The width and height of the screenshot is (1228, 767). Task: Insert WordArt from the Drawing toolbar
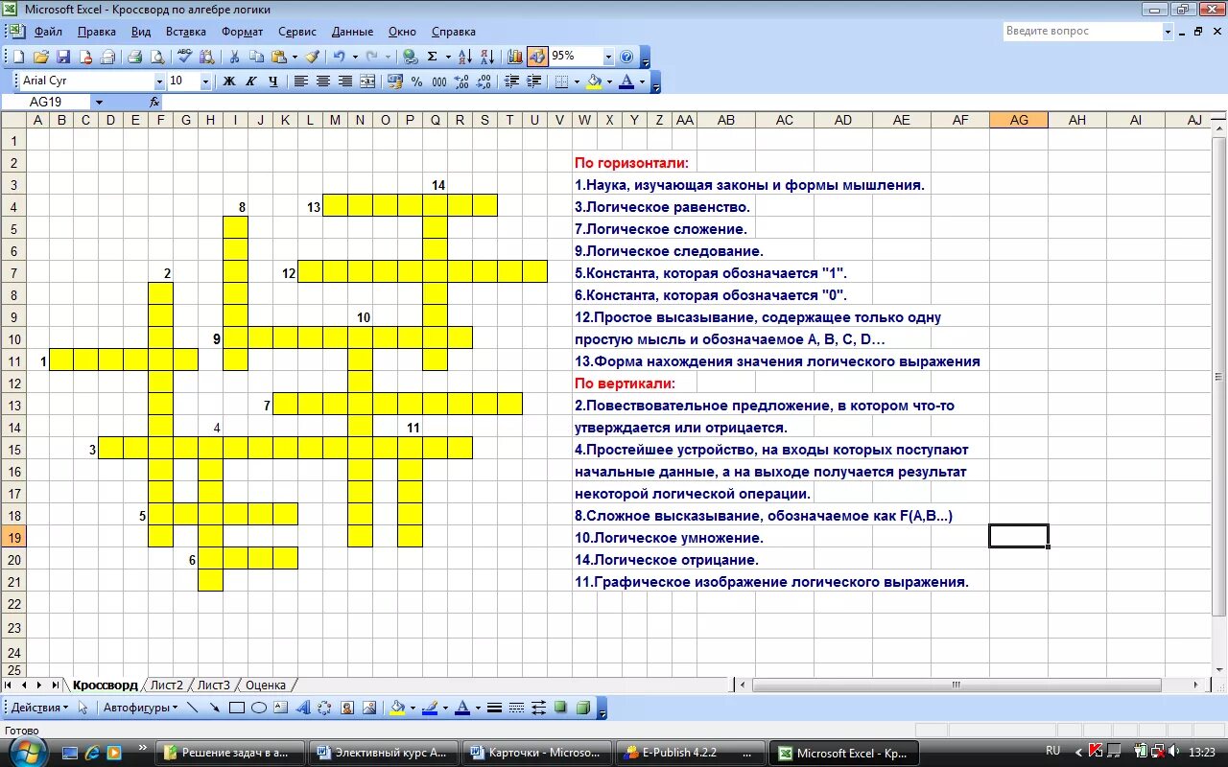click(303, 709)
